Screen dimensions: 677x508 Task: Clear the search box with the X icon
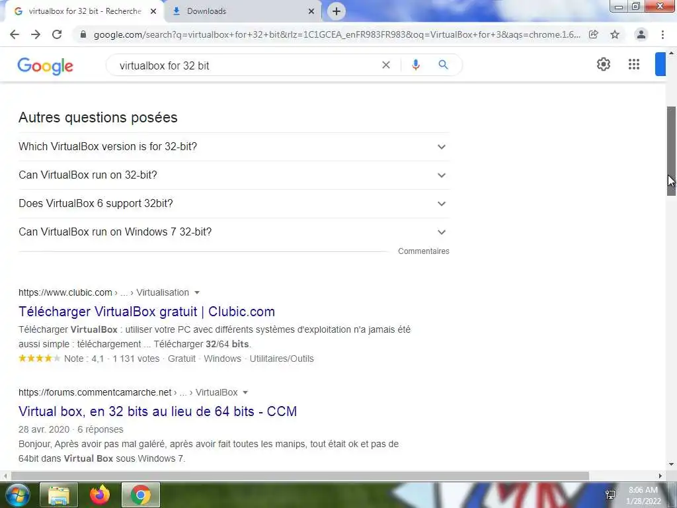click(386, 65)
